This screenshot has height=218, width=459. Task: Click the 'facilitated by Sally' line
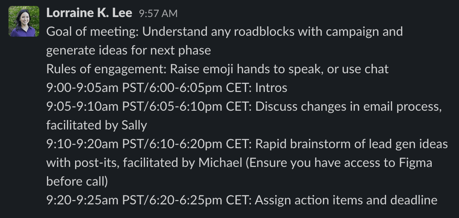pyautogui.click(x=96, y=126)
